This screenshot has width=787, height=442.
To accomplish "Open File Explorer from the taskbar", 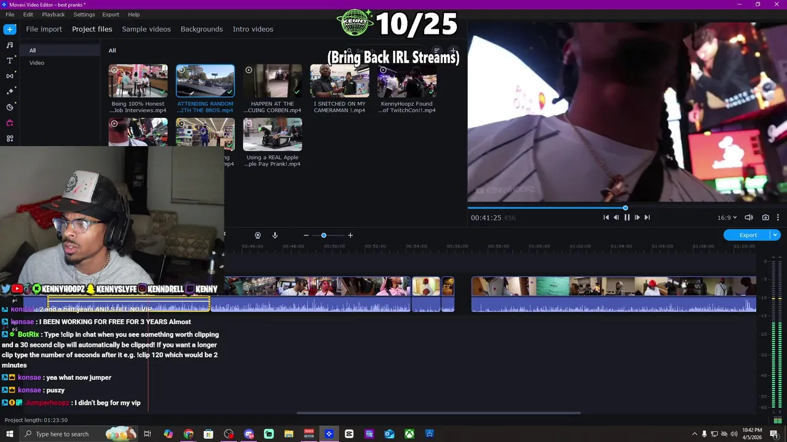I will 288,434.
